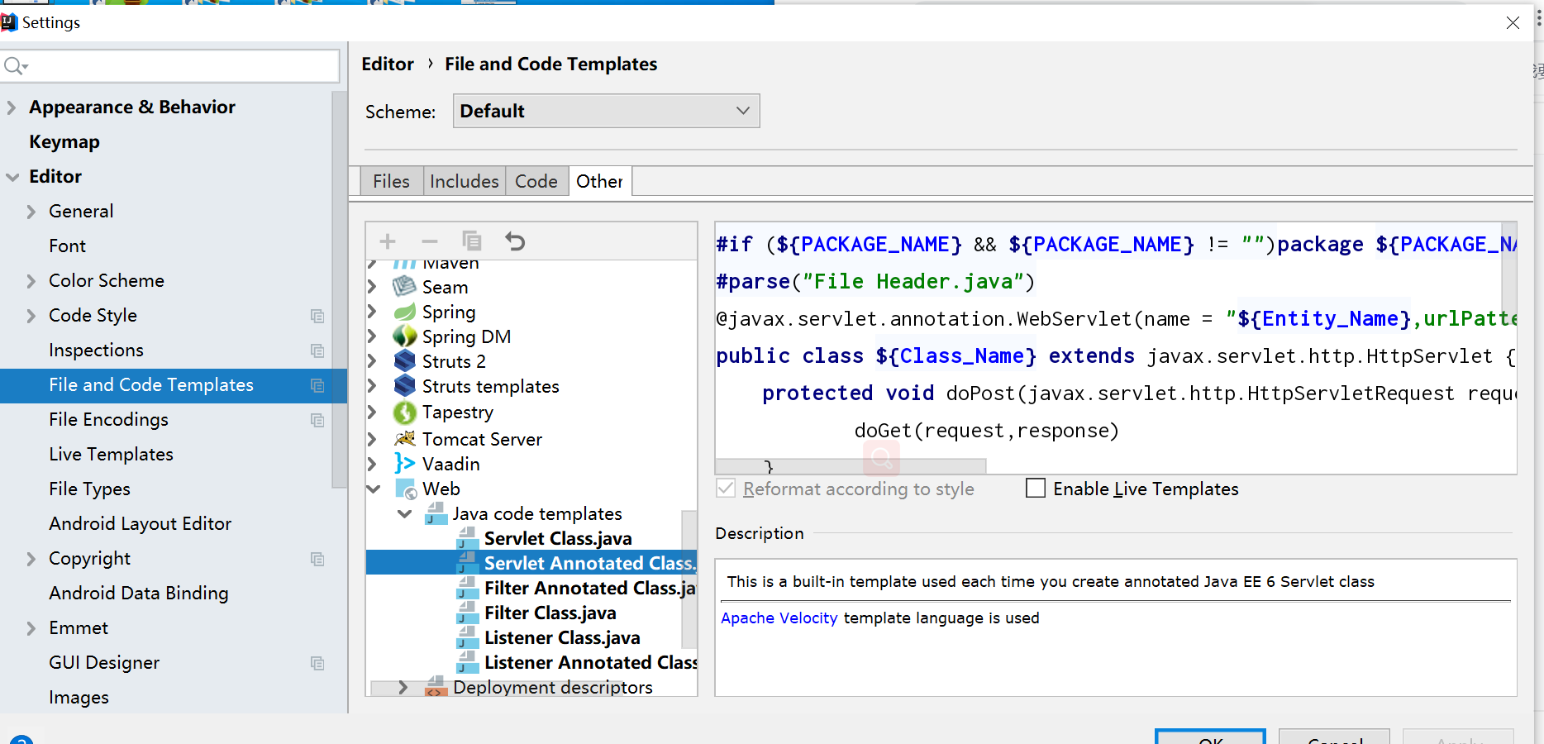This screenshot has height=744, width=1544.
Task: Click the Filter Class.java file icon
Action: point(468,613)
